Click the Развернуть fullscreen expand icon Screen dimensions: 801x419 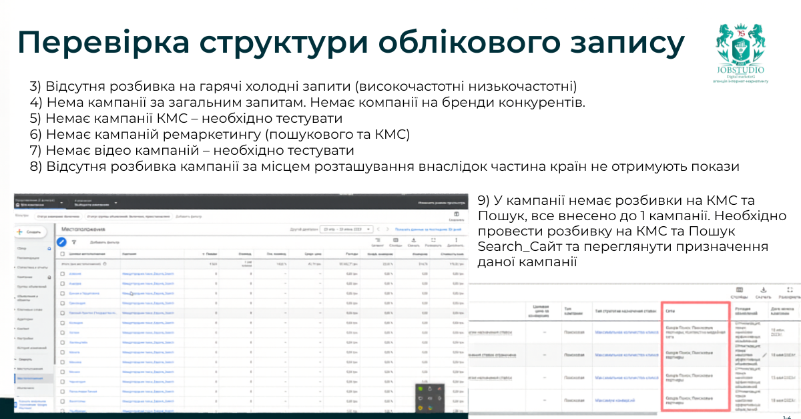point(432,240)
